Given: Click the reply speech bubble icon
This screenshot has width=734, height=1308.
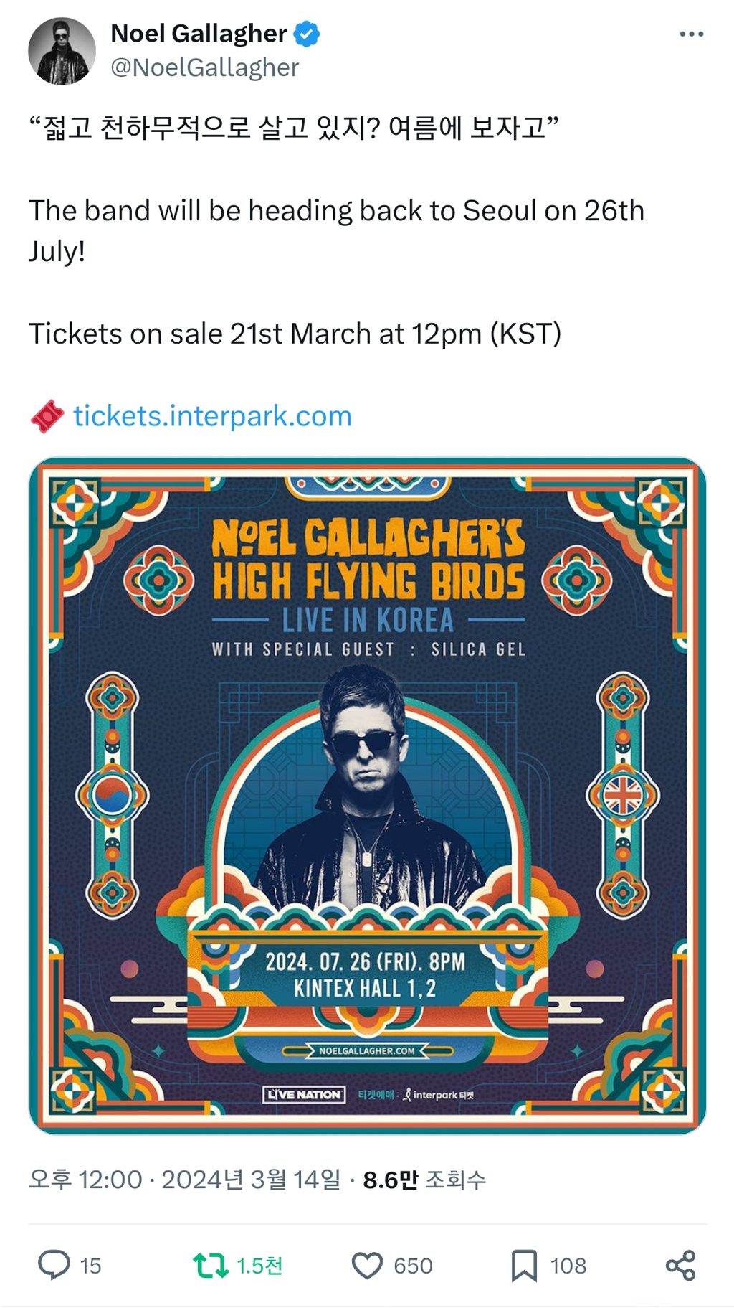Looking at the screenshot, I should click(54, 1266).
